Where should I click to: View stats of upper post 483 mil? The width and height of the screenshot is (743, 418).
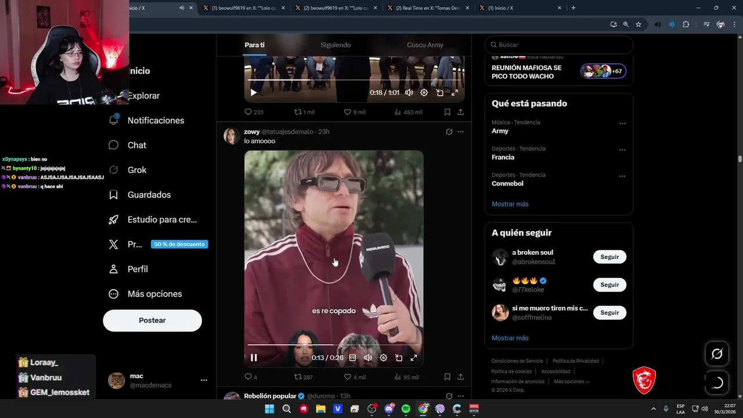(408, 112)
